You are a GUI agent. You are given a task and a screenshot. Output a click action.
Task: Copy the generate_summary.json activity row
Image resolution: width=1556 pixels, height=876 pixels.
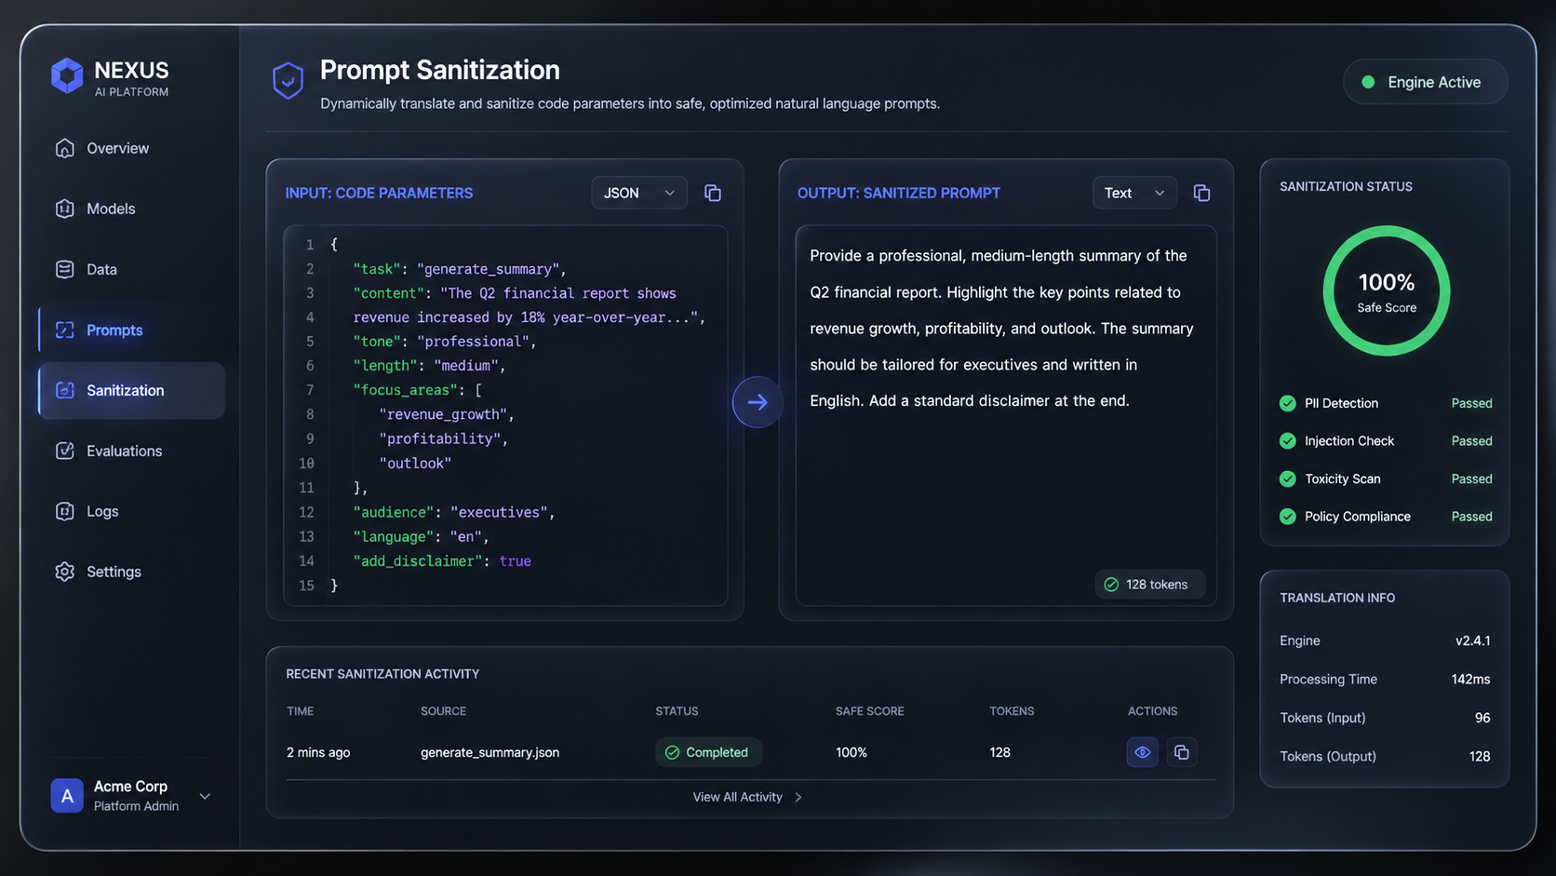click(1182, 752)
